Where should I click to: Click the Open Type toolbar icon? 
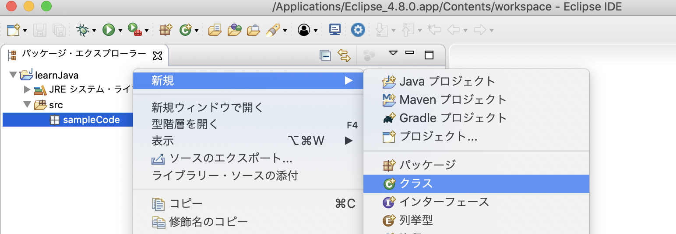pyautogui.click(x=215, y=30)
